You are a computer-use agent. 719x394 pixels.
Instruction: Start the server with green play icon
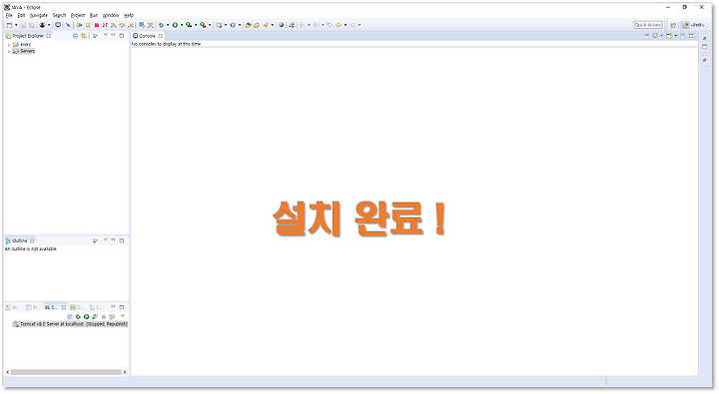pyautogui.click(x=86, y=317)
